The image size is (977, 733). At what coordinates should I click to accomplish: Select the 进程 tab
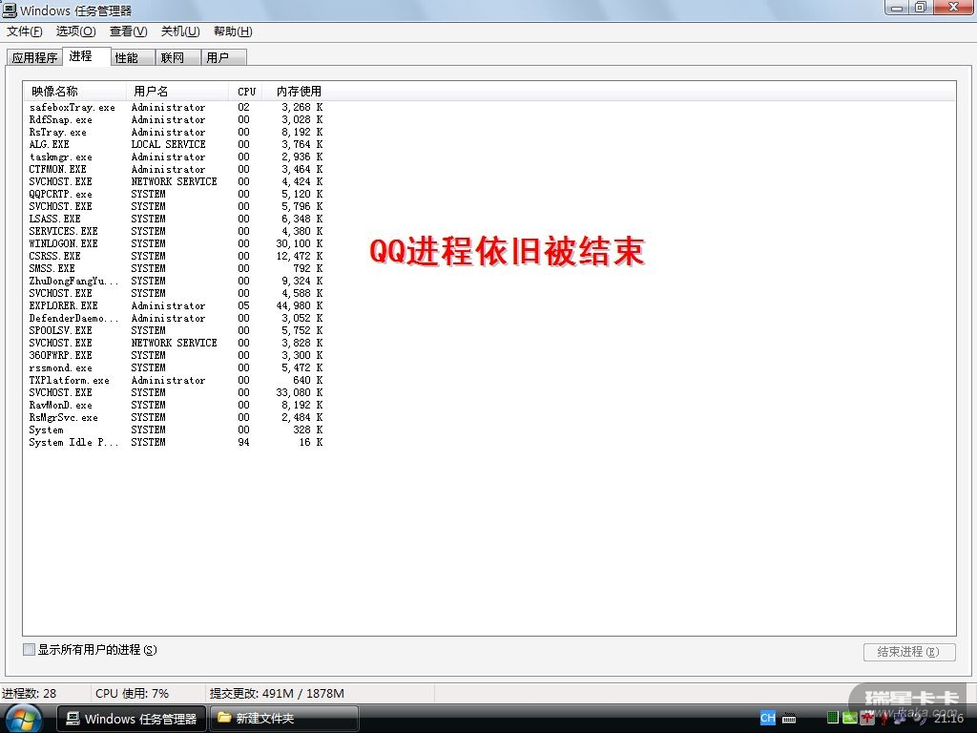[87, 56]
